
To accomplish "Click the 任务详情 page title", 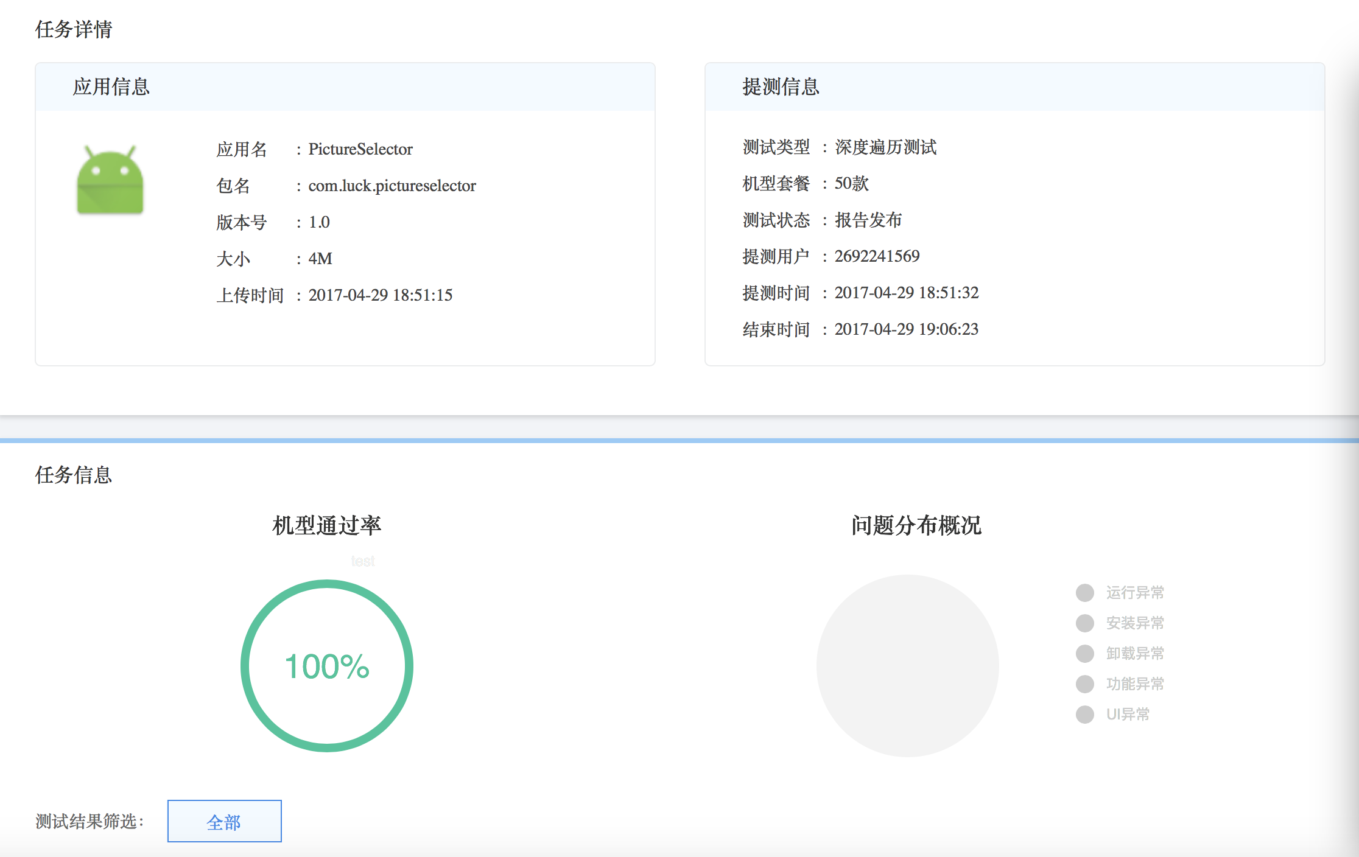I will 74,29.
